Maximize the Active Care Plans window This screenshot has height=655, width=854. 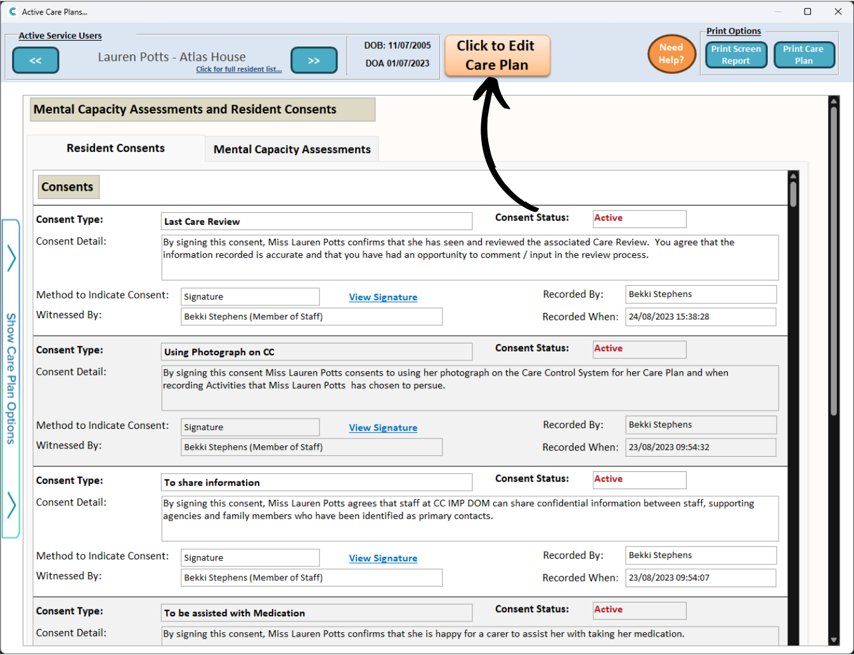click(x=808, y=11)
